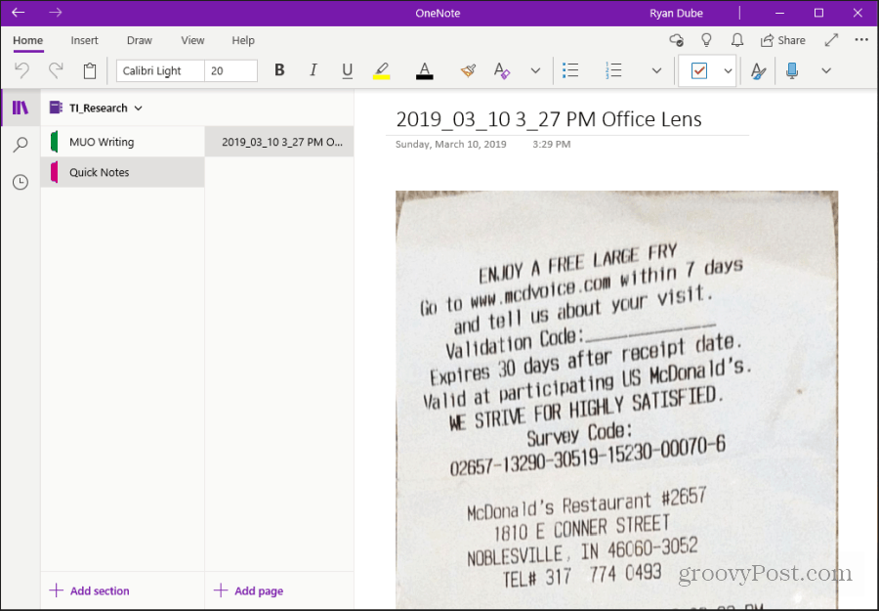Open the Home tab

click(x=28, y=40)
